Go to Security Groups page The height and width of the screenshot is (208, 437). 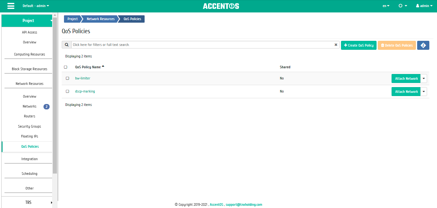(x=29, y=126)
